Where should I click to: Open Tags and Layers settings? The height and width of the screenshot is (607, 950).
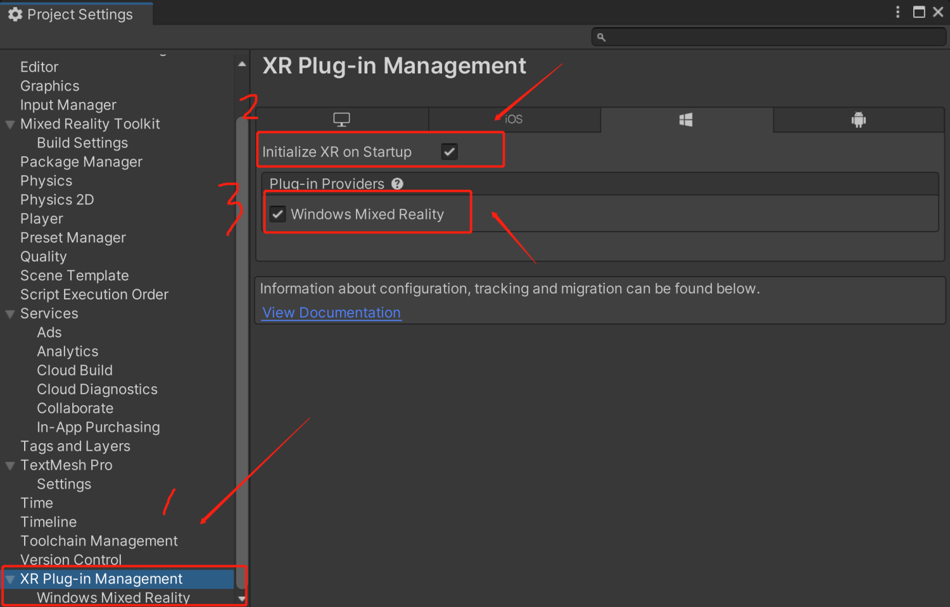(x=75, y=447)
